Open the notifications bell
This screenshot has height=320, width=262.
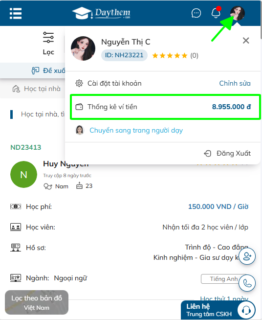pyautogui.click(x=216, y=13)
